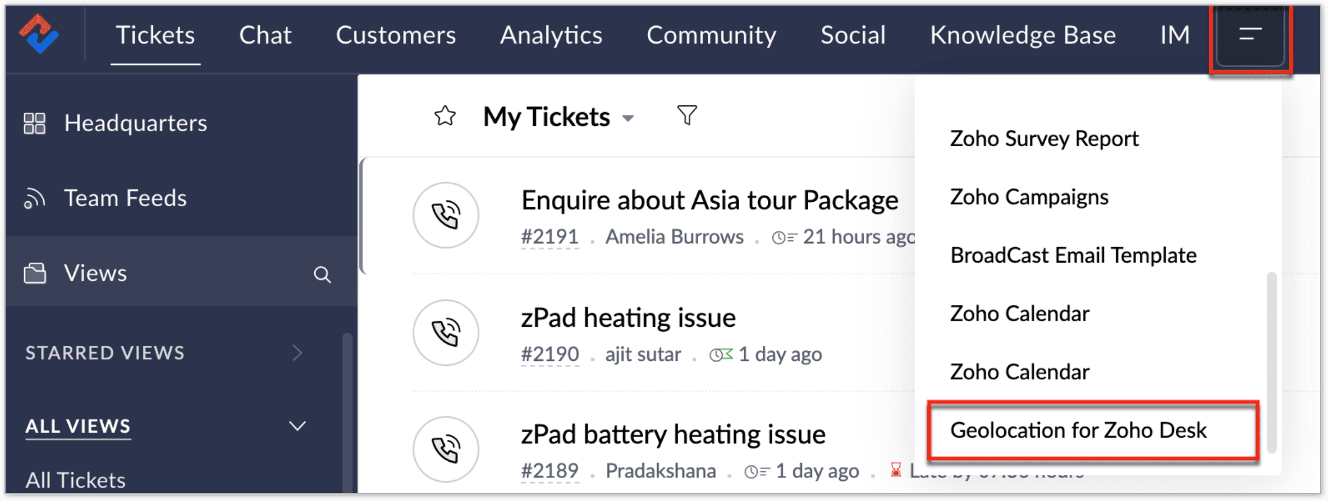Click the dropdown menu scrollbar
The width and height of the screenshot is (1328, 501).
(x=1272, y=361)
